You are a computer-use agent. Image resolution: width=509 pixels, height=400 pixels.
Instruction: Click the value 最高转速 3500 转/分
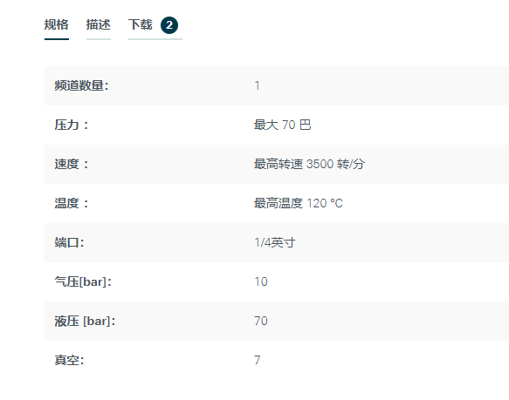click(x=309, y=165)
